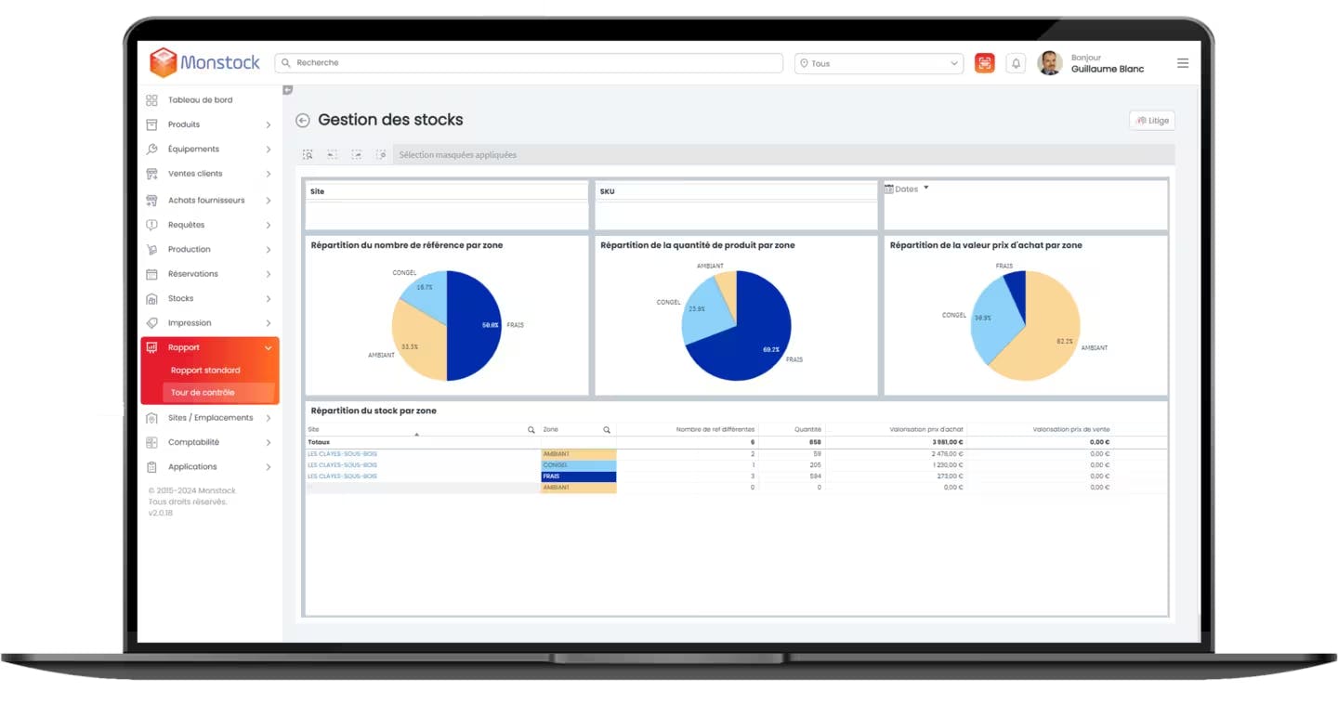The height and width of the screenshot is (704, 1338).
Task: Click the Dates calendar icon
Action: (889, 189)
